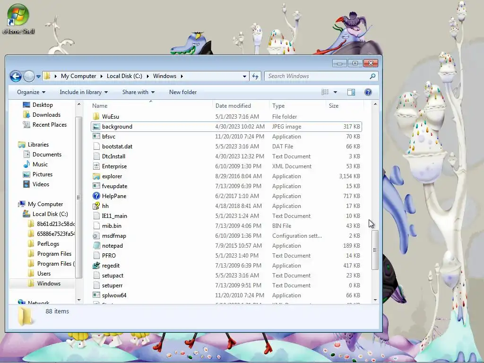The image size is (484, 363).
Task: Select the PFRO file name
Action: pyautogui.click(x=109, y=256)
